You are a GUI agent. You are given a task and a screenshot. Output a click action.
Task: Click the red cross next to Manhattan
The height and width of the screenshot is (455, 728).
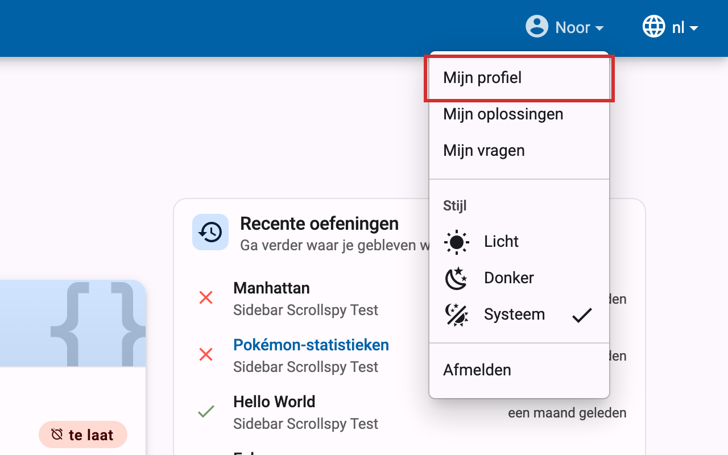tap(206, 297)
